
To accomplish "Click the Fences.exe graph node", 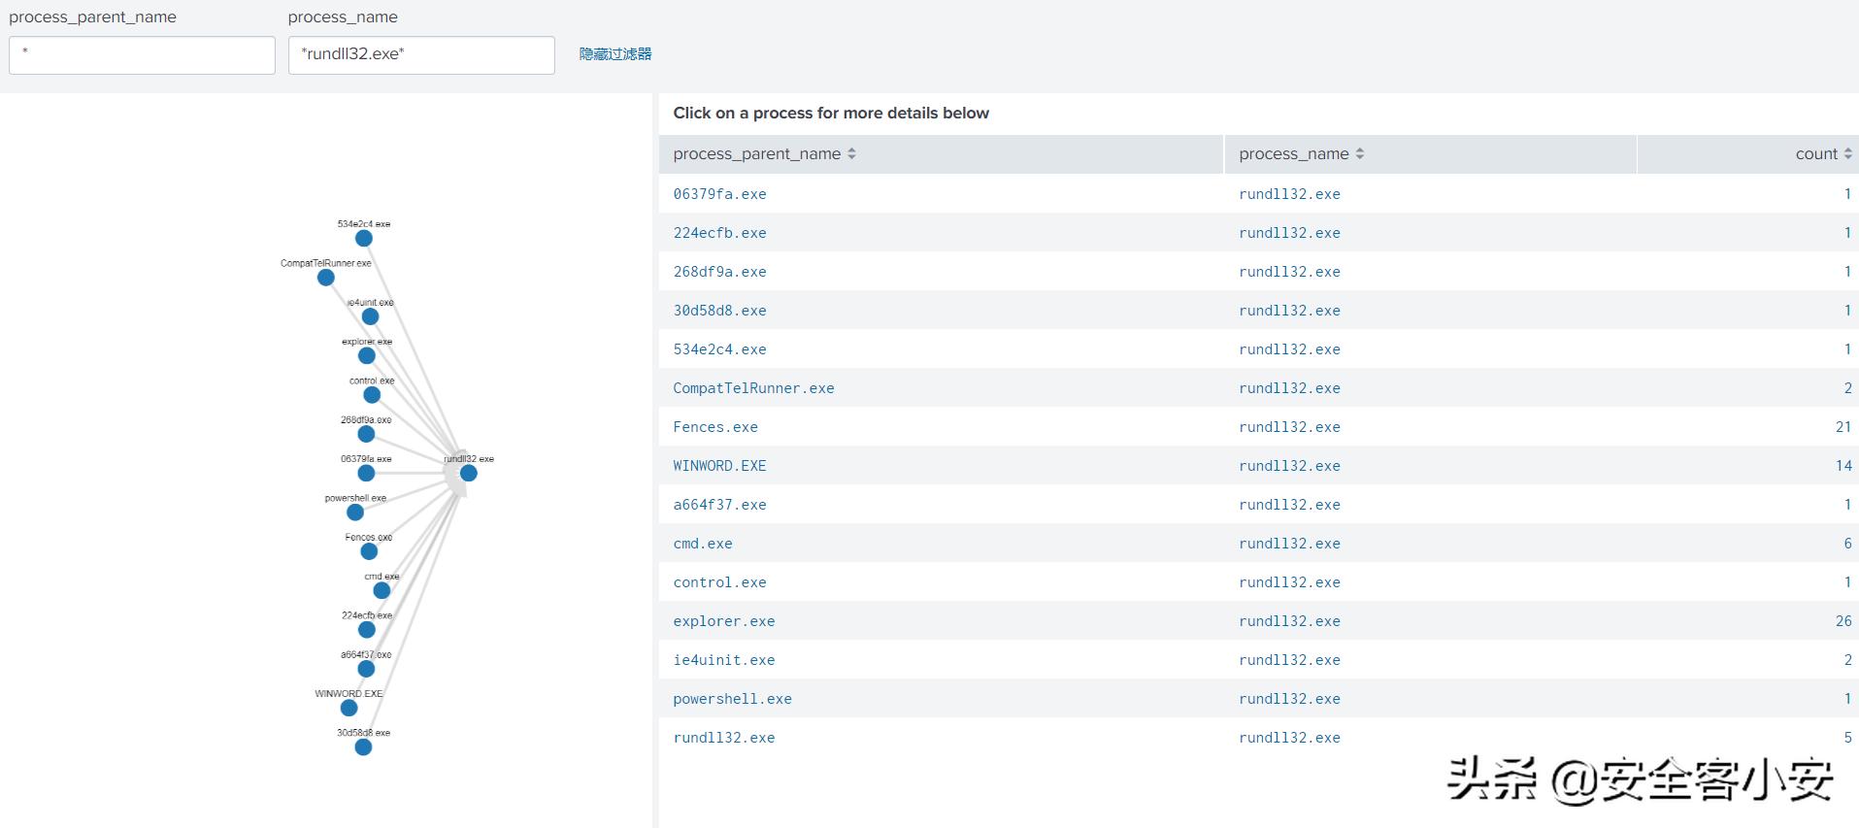I will pyautogui.click(x=369, y=551).
